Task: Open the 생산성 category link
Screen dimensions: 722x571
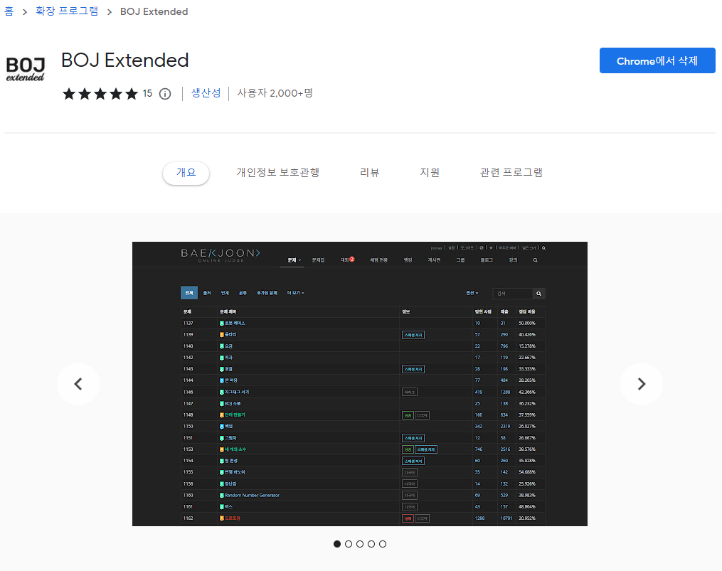Action: [x=206, y=93]
